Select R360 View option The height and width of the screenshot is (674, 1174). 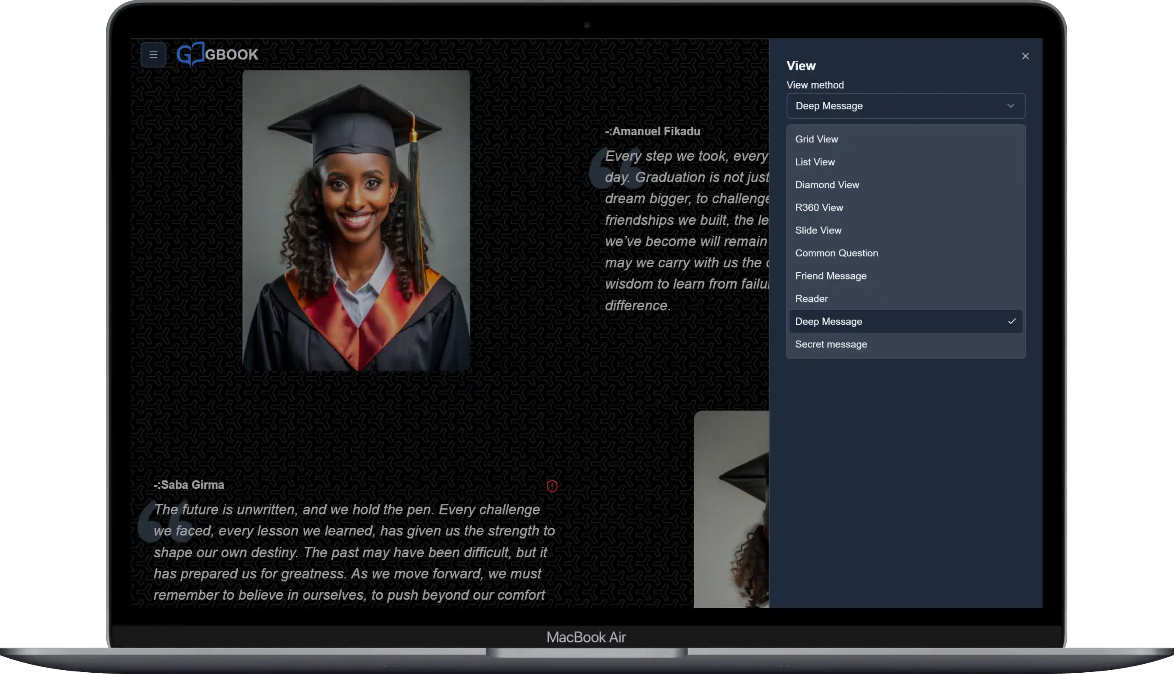819,207
